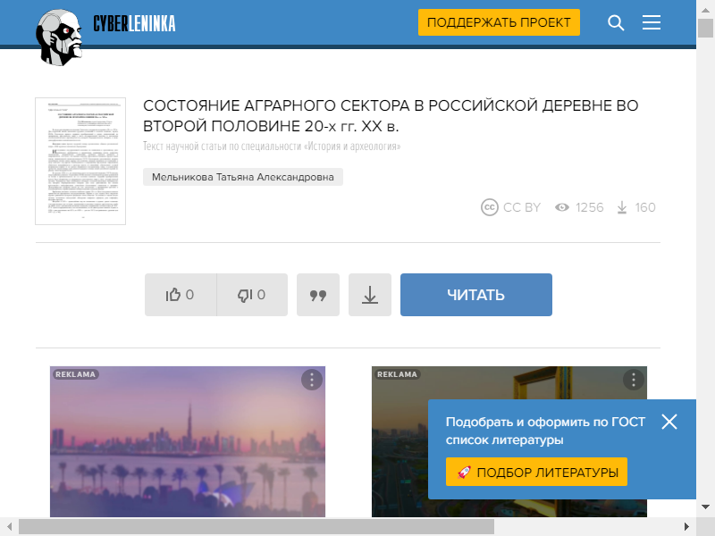Click the article page preview thumbnail
The width and height of the screenshot is (715, 536).
[80, 161]
